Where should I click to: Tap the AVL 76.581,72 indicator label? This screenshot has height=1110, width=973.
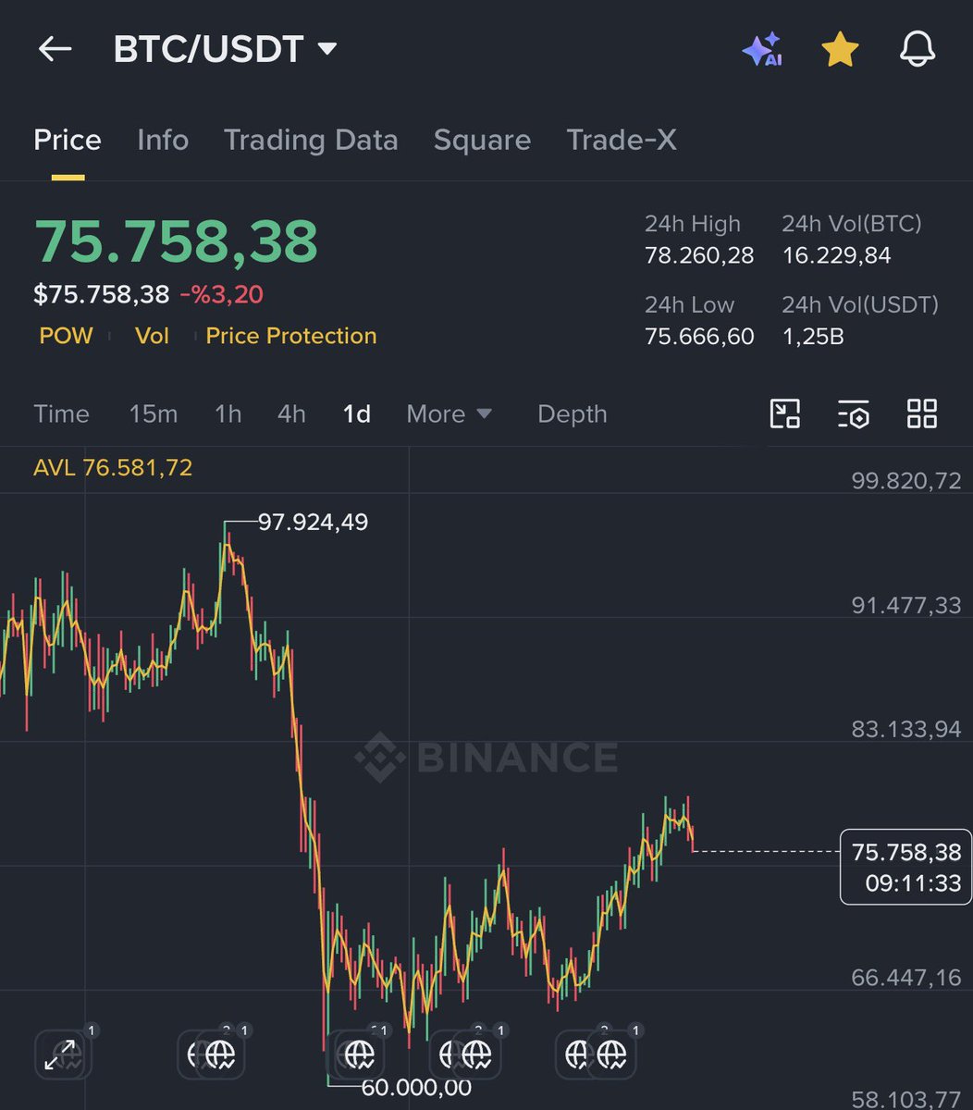pos(113,468)
